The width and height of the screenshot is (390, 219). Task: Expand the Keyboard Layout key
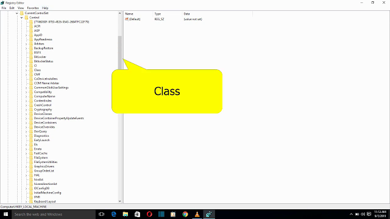(26, 201)
